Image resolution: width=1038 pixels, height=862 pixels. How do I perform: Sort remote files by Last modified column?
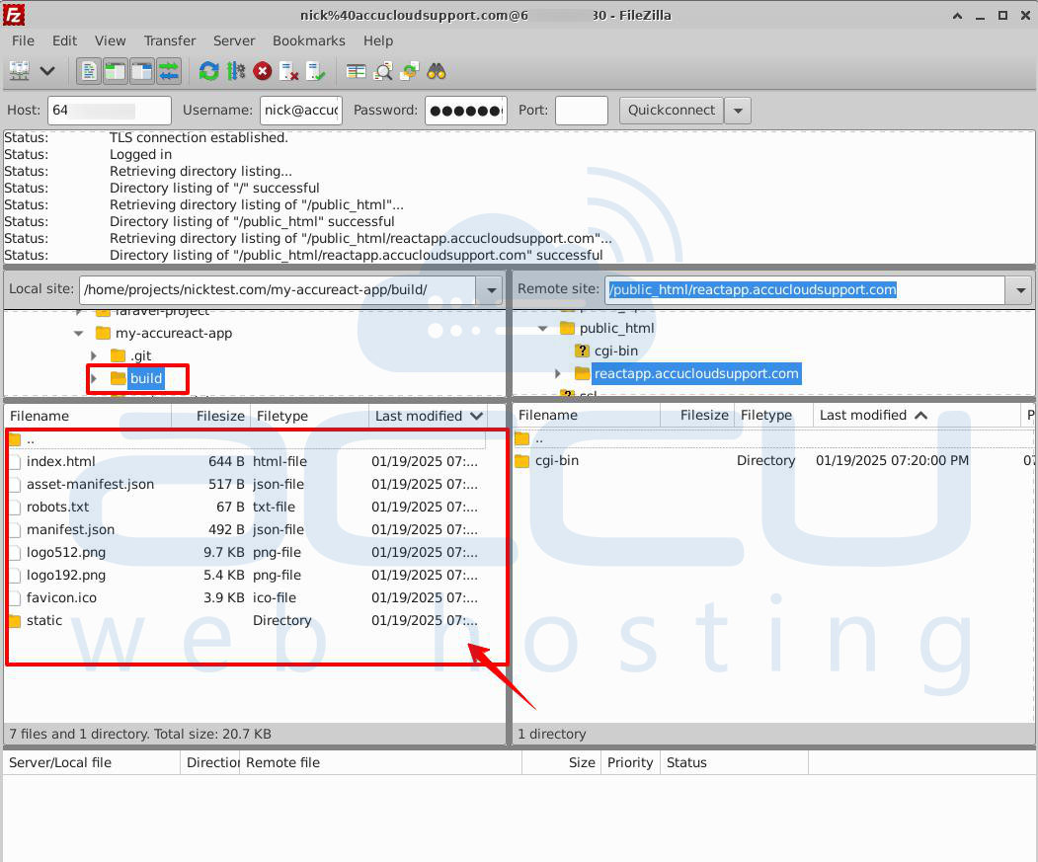[916, 415]
